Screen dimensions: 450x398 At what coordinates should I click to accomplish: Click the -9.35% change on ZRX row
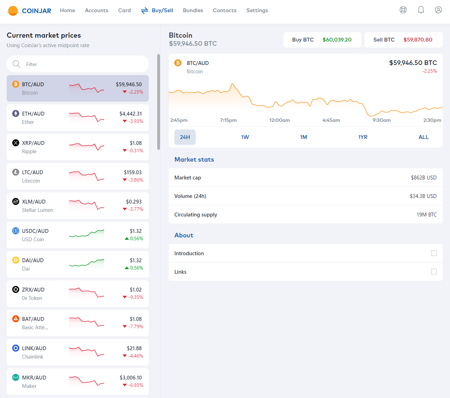pos(136,297)
